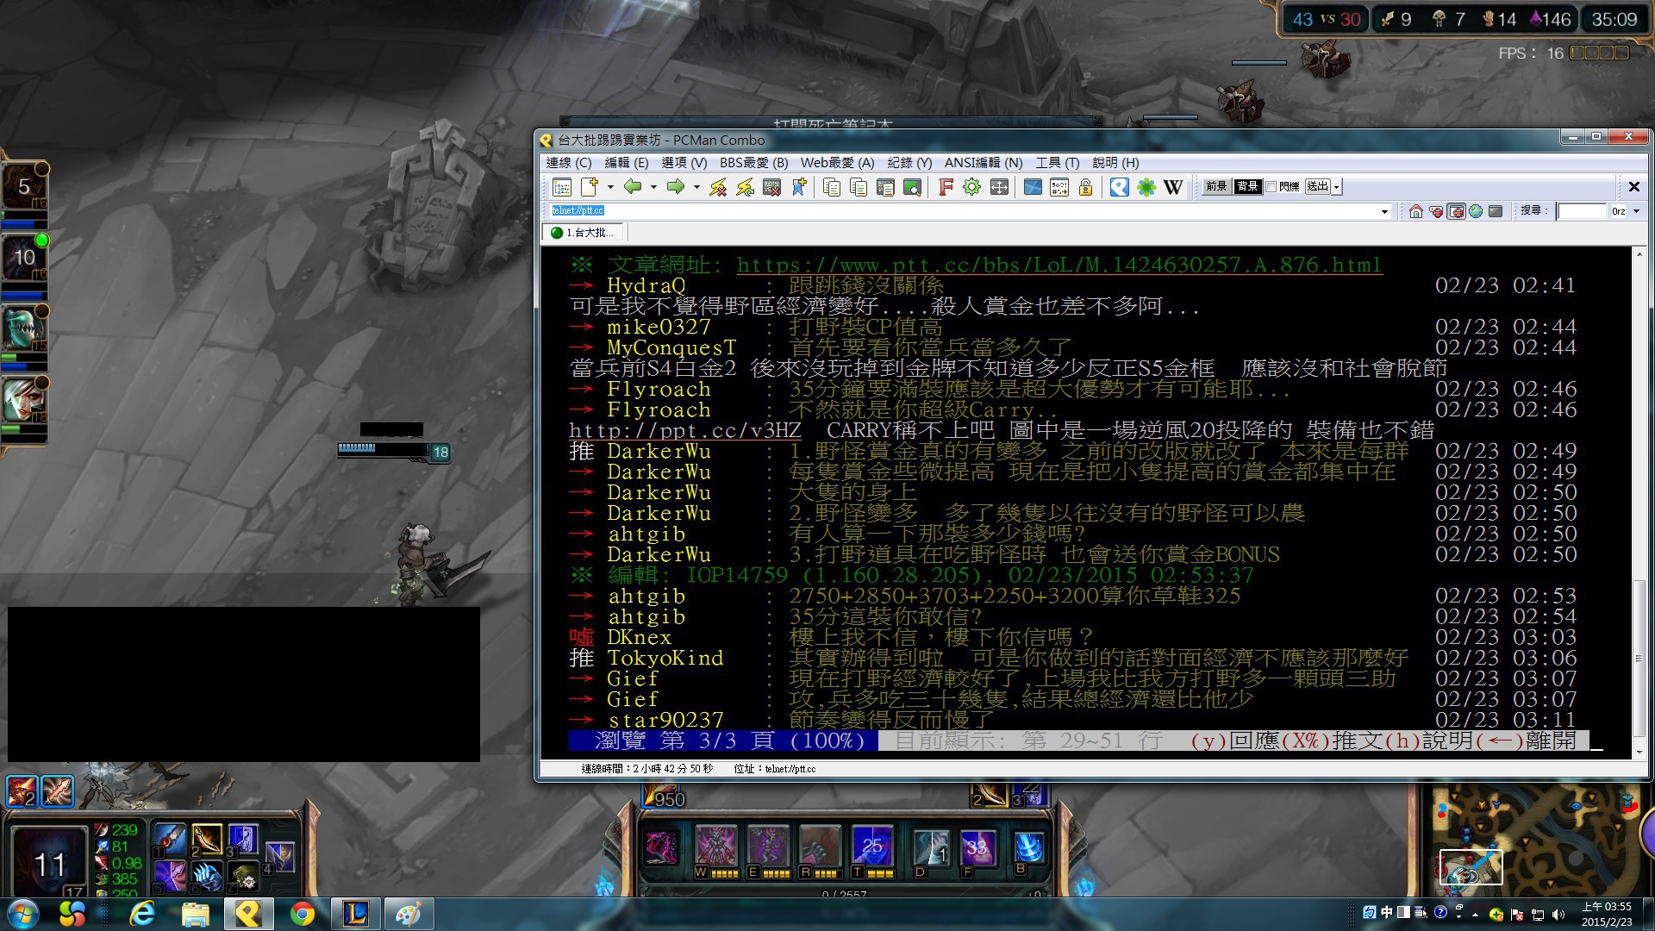Open the ptt.cc article URL link
The image size is (1655, 931).
(x=1059, y=266)
